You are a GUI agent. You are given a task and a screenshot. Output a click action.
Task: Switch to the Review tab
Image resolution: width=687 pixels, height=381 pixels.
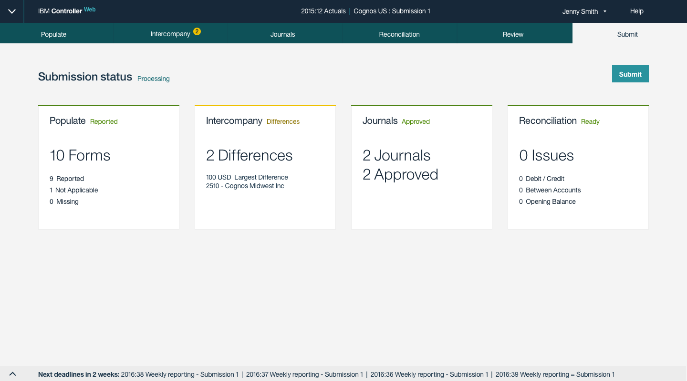(x=514, y=34)
